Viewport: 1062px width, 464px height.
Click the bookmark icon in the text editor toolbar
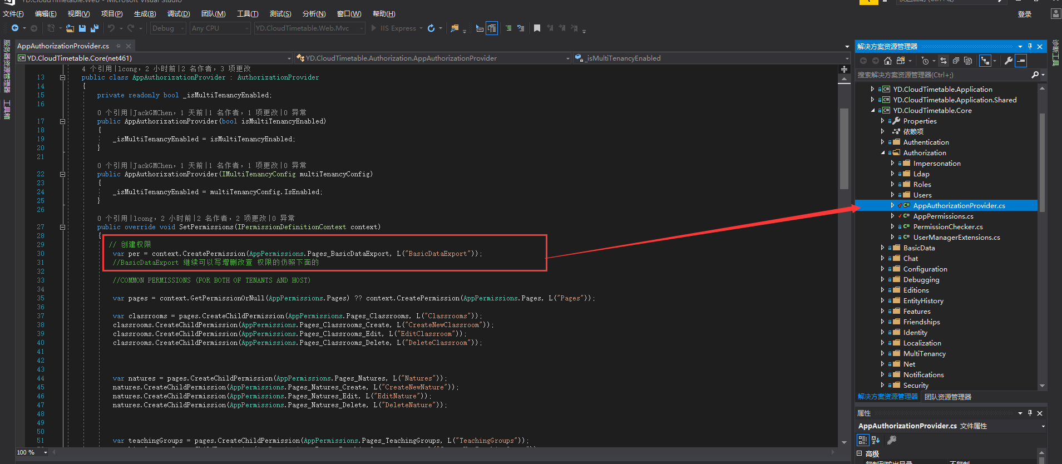point(537,28)
